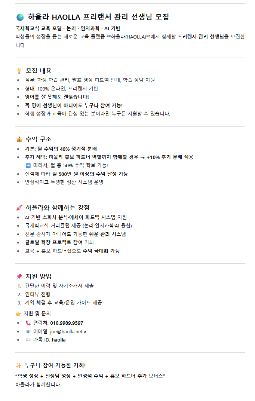
Task: Click the phone emoji beside 연락처
Action: pos(28,323)
